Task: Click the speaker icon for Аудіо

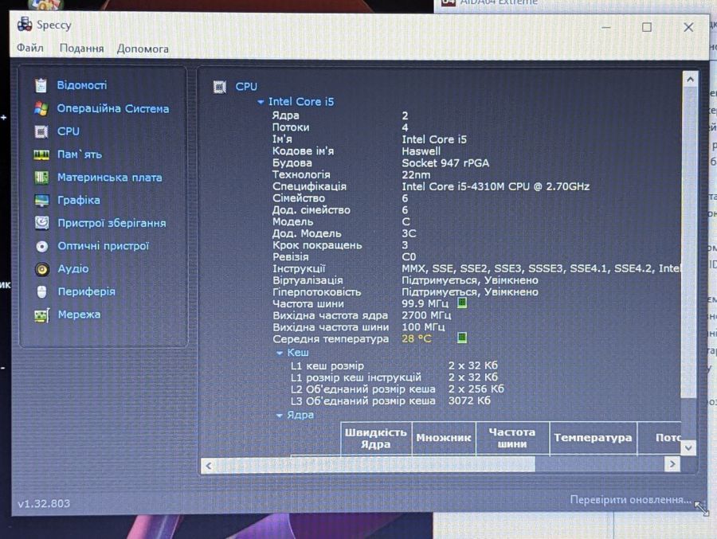Action: (x=42, y=269)
